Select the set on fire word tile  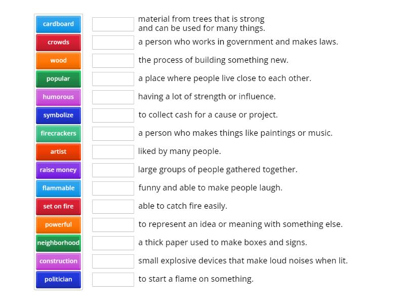pos(58,206)
